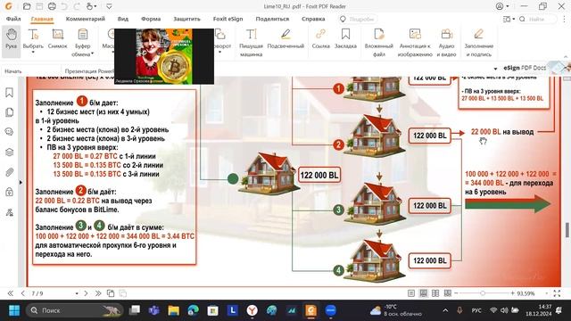The image size is (571, 321).
Task: Open the Справка ribbon tab
Action: pos(313,19)
